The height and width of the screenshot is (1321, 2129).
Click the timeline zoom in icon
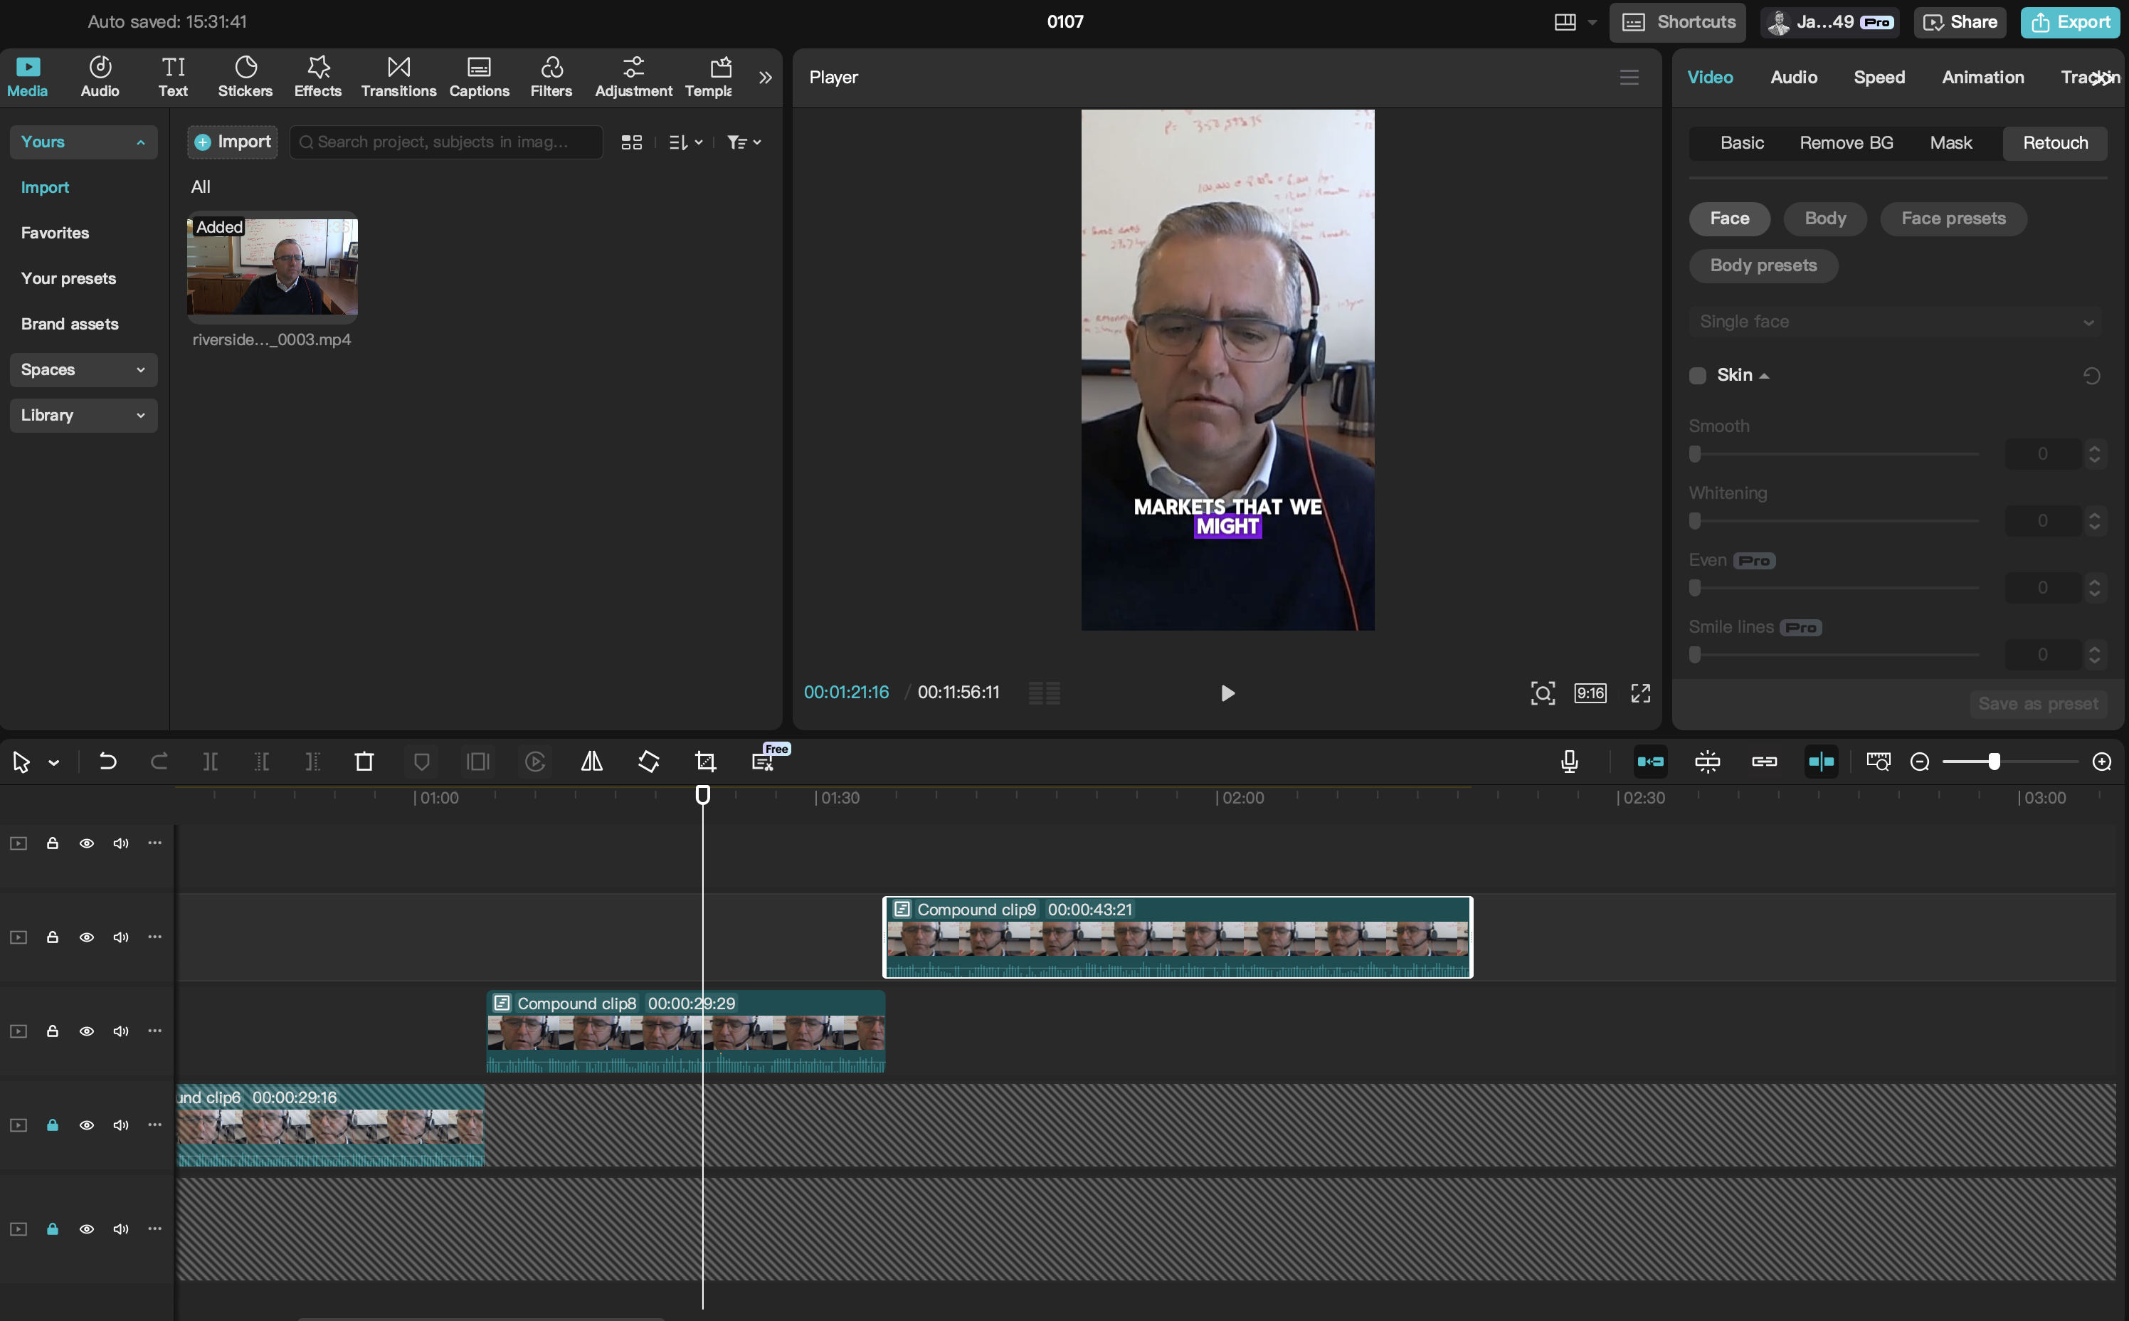point(2102,762)
